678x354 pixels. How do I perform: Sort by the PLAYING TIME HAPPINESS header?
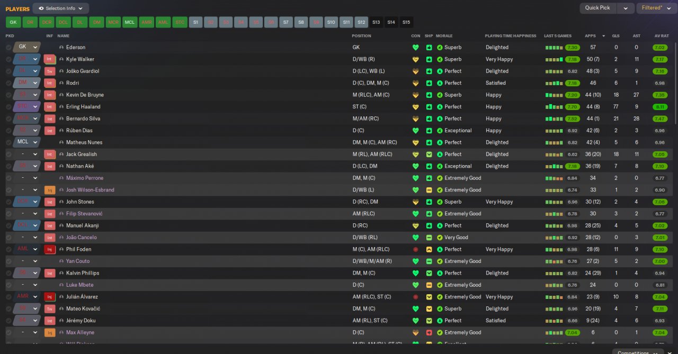511,36
